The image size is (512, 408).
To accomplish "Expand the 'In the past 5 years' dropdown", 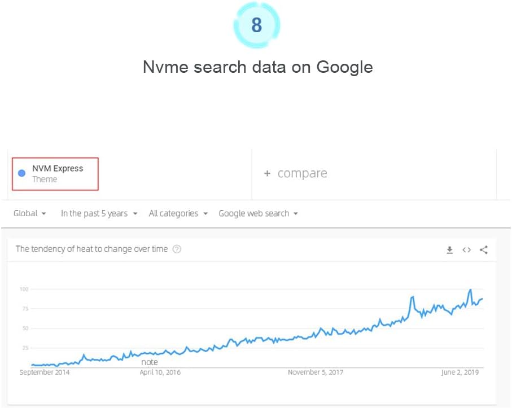I will point(99,213).
